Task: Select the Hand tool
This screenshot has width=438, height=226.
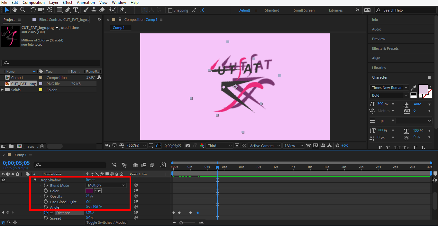Action: [x=15, y=10]
